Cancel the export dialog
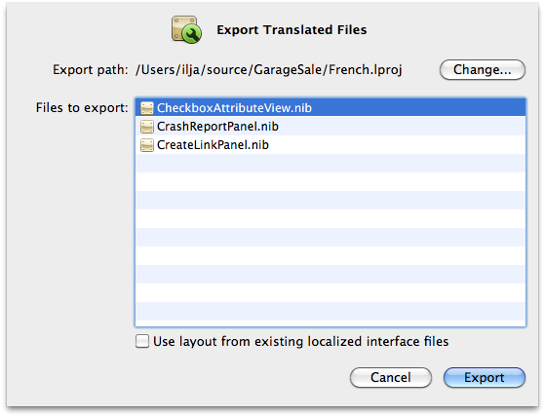Screen dimensions: 545x417 pos(391,377)
